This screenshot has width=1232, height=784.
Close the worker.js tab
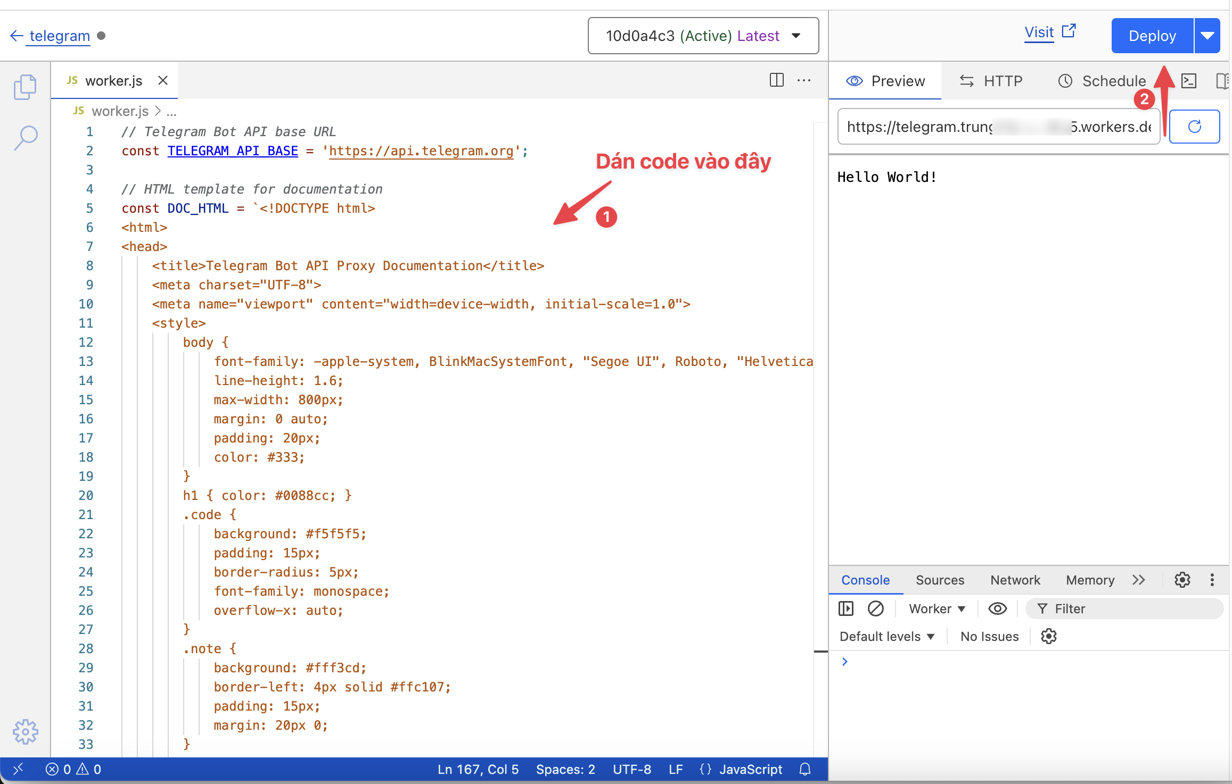coord(163,80)
